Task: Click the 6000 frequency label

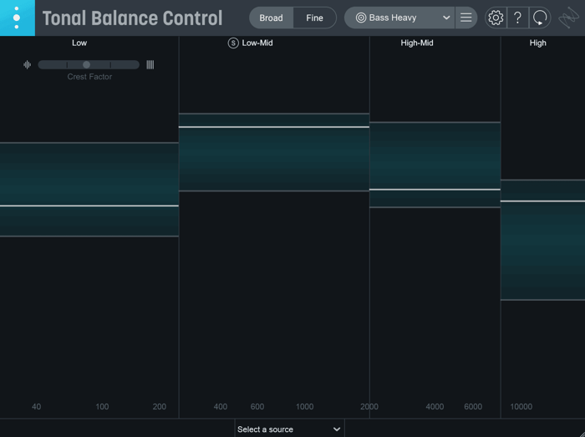Action: (x=473, y=406)
